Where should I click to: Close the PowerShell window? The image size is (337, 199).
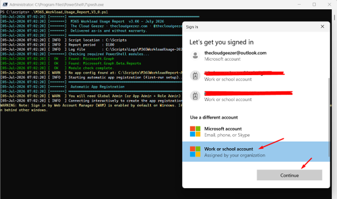329,4
